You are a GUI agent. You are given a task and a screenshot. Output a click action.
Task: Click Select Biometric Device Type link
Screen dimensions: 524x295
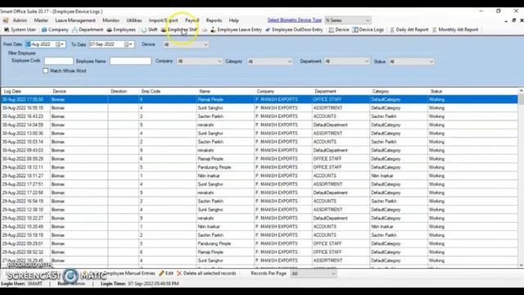295,20
